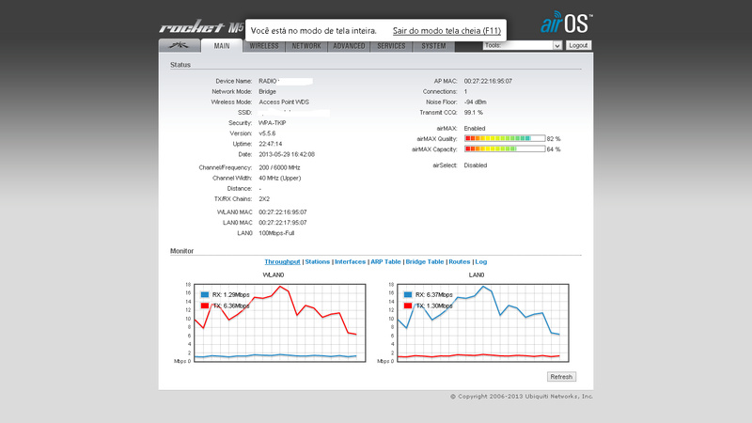752x423 pixels.
Task: Expand the Tools dropdown
Action: tap(523, 45)
